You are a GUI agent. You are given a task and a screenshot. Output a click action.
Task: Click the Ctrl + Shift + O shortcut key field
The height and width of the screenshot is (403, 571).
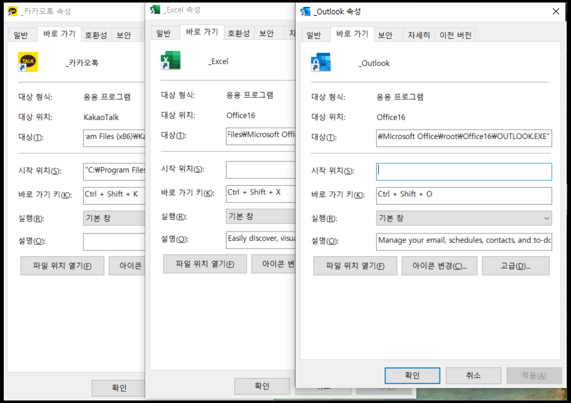pos(464,195)
